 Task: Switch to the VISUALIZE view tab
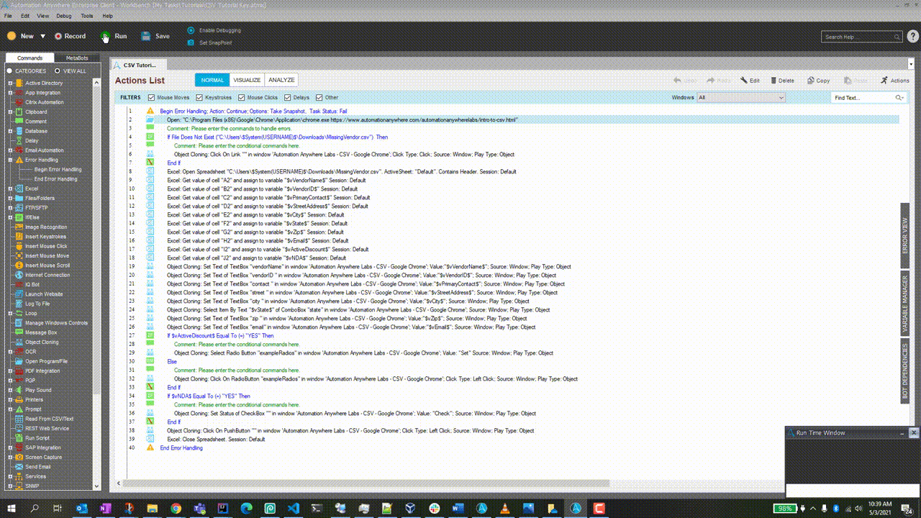[247, 80]
